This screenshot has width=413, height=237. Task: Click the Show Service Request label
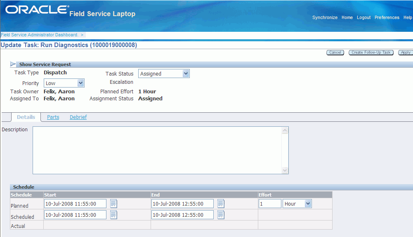45,64
